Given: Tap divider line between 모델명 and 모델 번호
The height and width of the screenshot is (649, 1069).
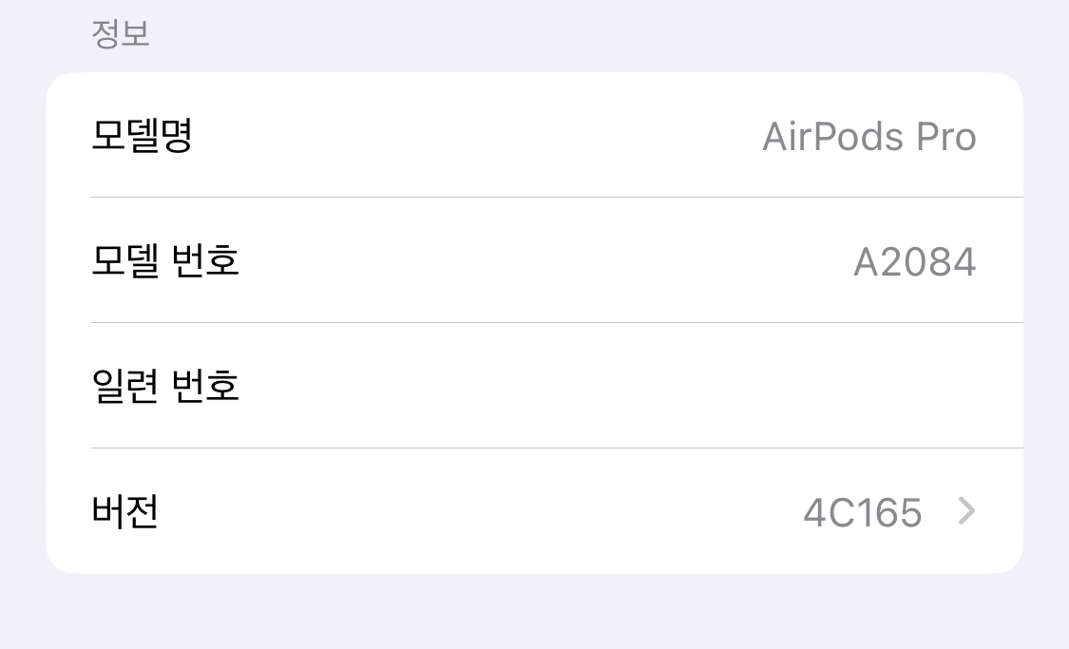Looking at the screenshot, I should pyautogui.click(x=557, y=198).
